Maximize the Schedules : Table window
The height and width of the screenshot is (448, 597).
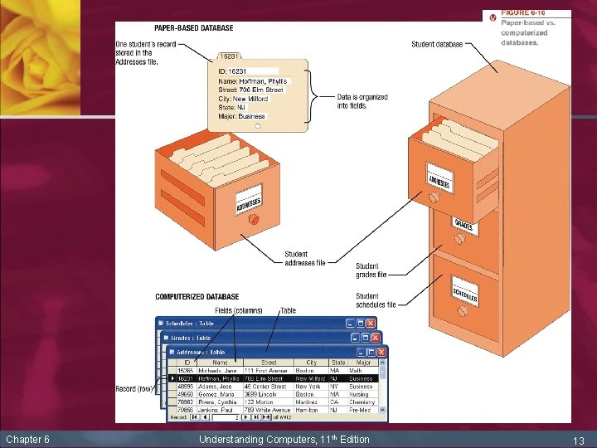pos(360,324)
